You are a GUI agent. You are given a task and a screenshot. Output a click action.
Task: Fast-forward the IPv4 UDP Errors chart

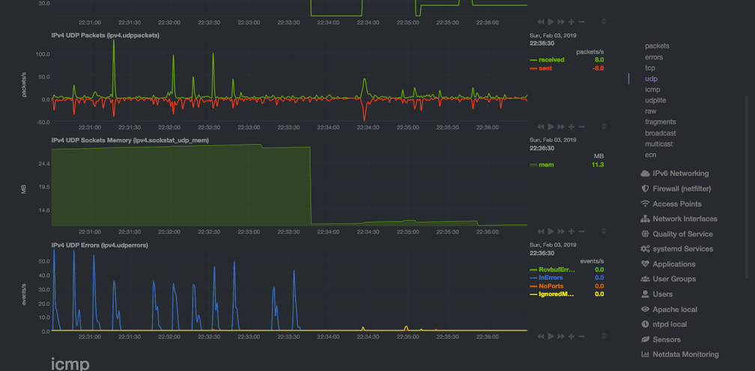click(561, 337)
